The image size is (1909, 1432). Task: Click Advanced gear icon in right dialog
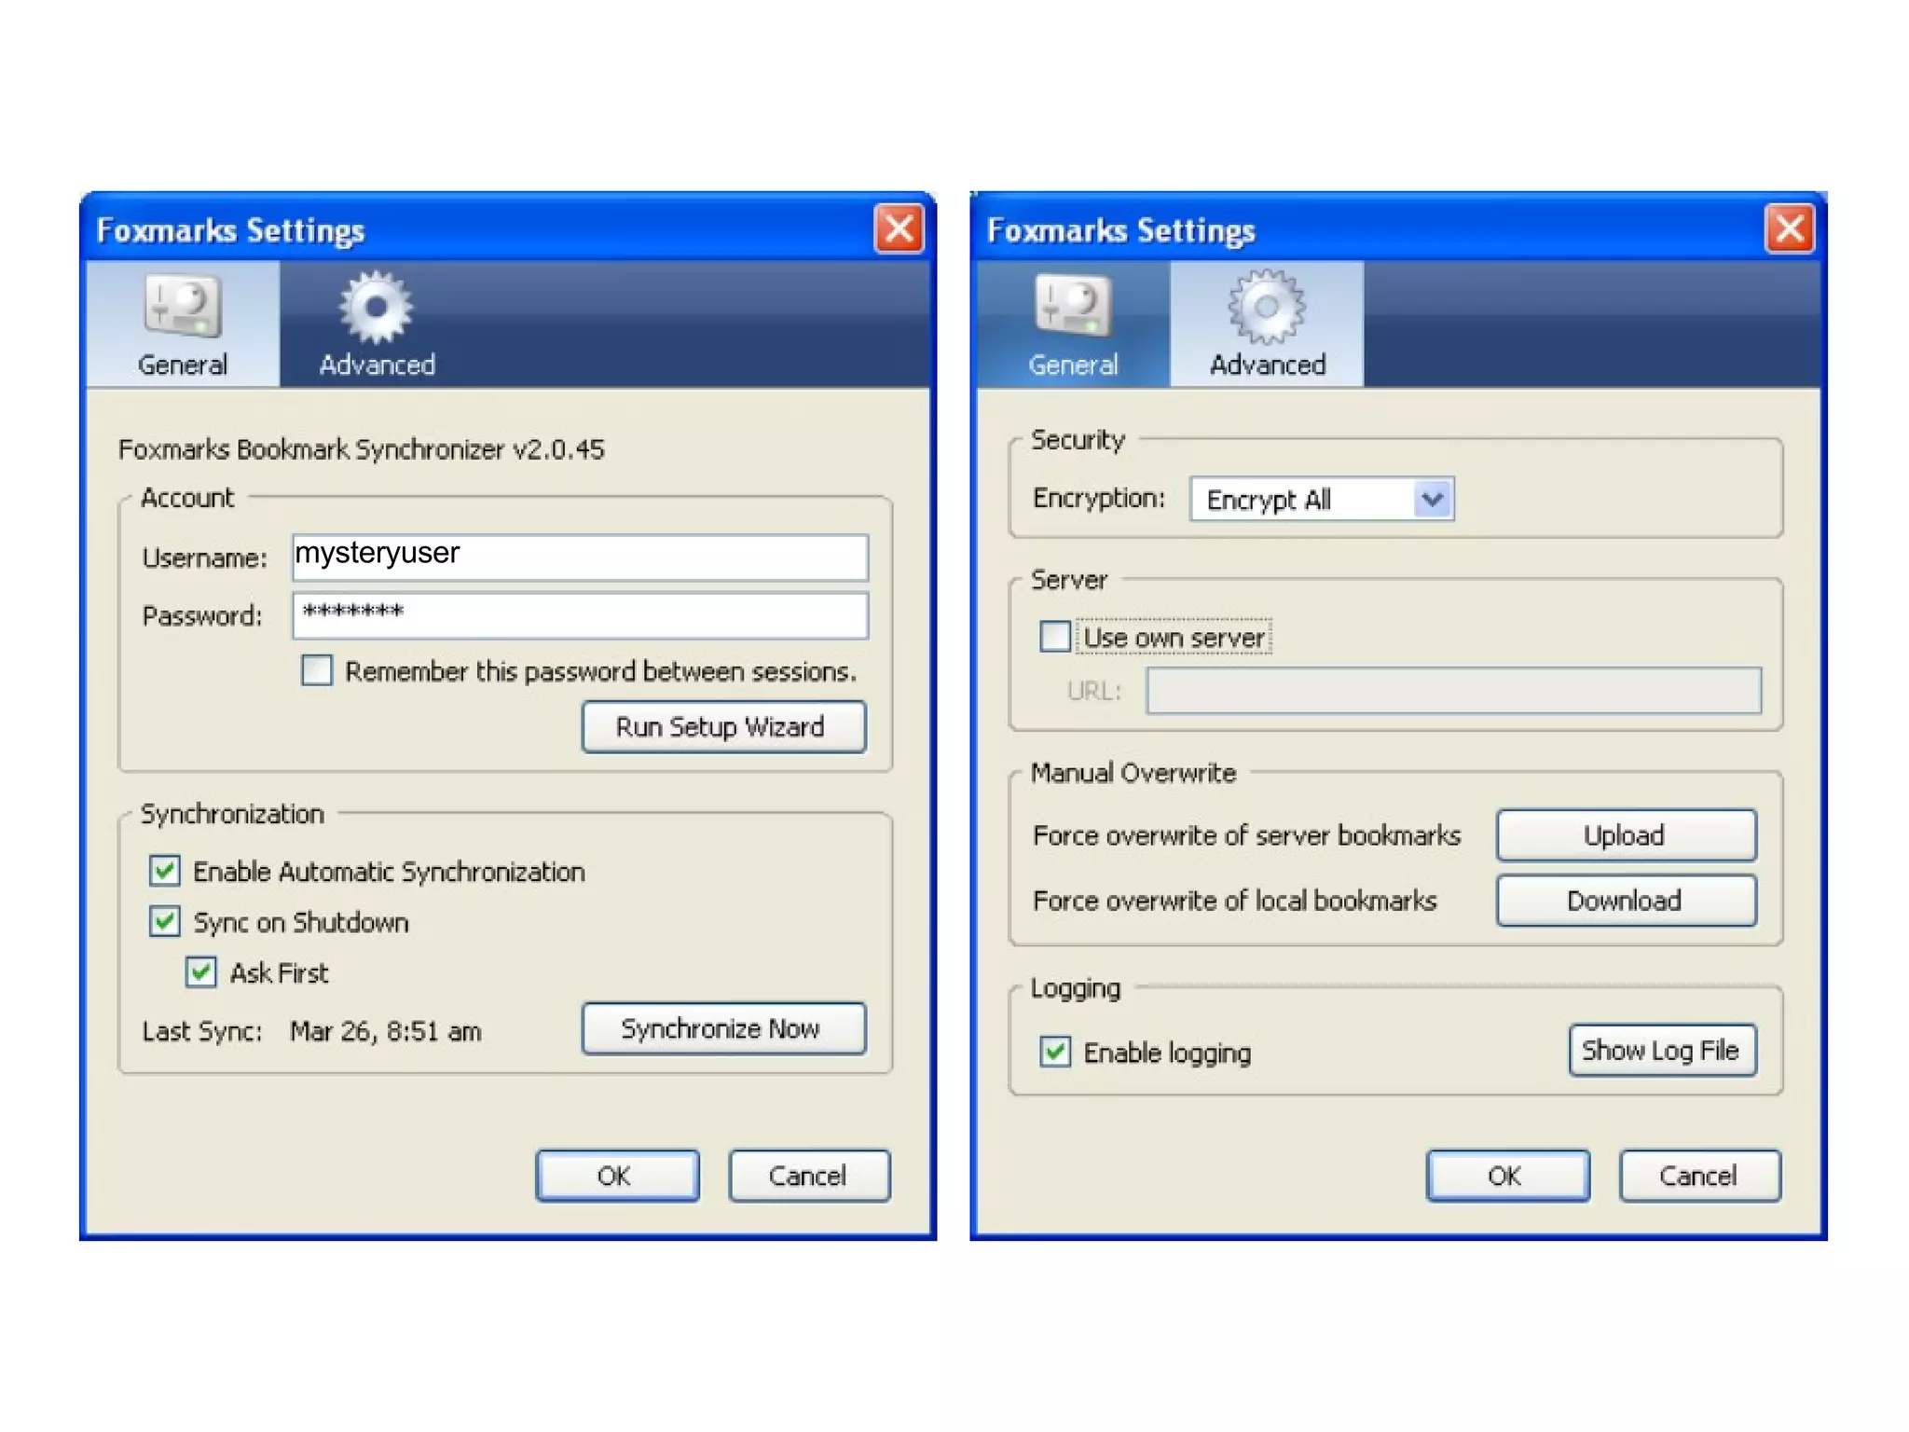(1267, 307)
